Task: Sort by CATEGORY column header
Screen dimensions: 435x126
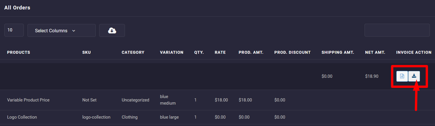Action: [x=133, y=52]
